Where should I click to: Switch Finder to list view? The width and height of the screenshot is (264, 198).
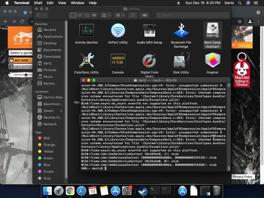[x=80, y=15]
